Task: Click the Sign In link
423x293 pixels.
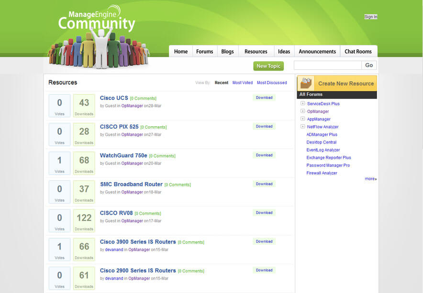Action: tap(371, 17)
